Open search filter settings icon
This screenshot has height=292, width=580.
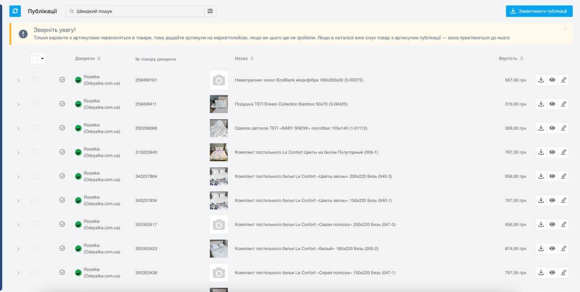[x=210, y=11]
